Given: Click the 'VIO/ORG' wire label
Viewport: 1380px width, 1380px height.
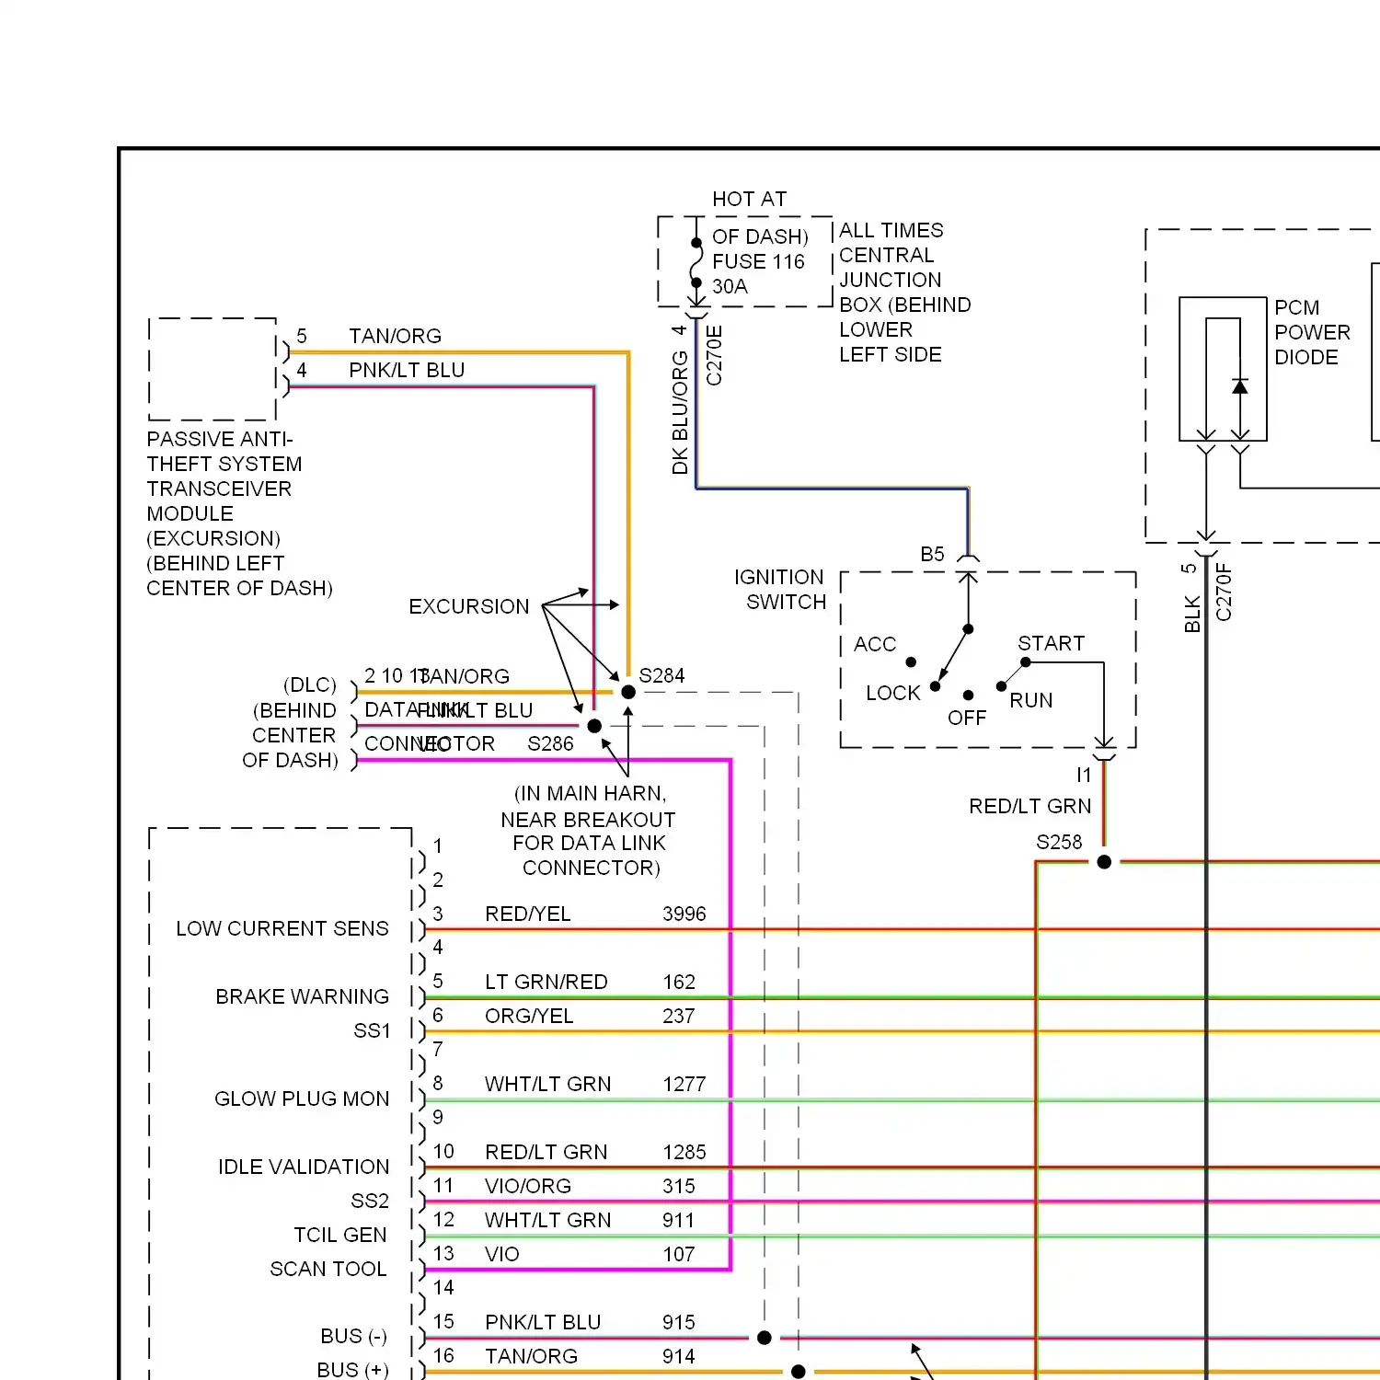Looking at the screenshot, I should 528,1186.
